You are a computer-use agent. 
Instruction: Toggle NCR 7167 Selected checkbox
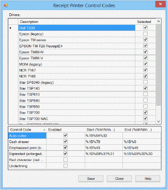click(x=146, y=70)
